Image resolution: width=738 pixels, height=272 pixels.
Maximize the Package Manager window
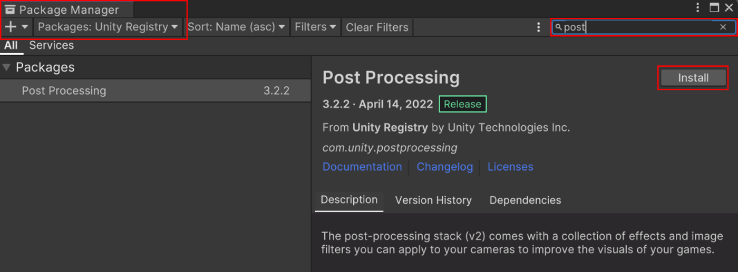[x=714, y=8]
